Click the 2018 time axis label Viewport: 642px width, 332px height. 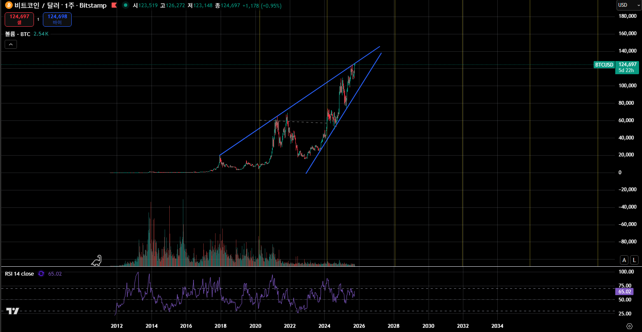[x=221, y=326]
